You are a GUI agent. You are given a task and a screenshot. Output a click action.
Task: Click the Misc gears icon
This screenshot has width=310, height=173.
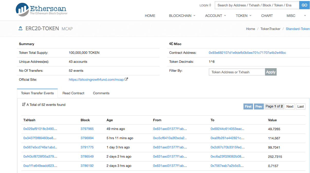(x=171, y=44)
